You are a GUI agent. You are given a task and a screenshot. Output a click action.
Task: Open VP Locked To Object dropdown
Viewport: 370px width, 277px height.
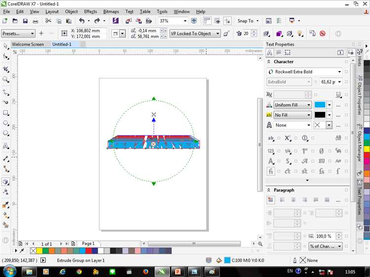[195, 34]
